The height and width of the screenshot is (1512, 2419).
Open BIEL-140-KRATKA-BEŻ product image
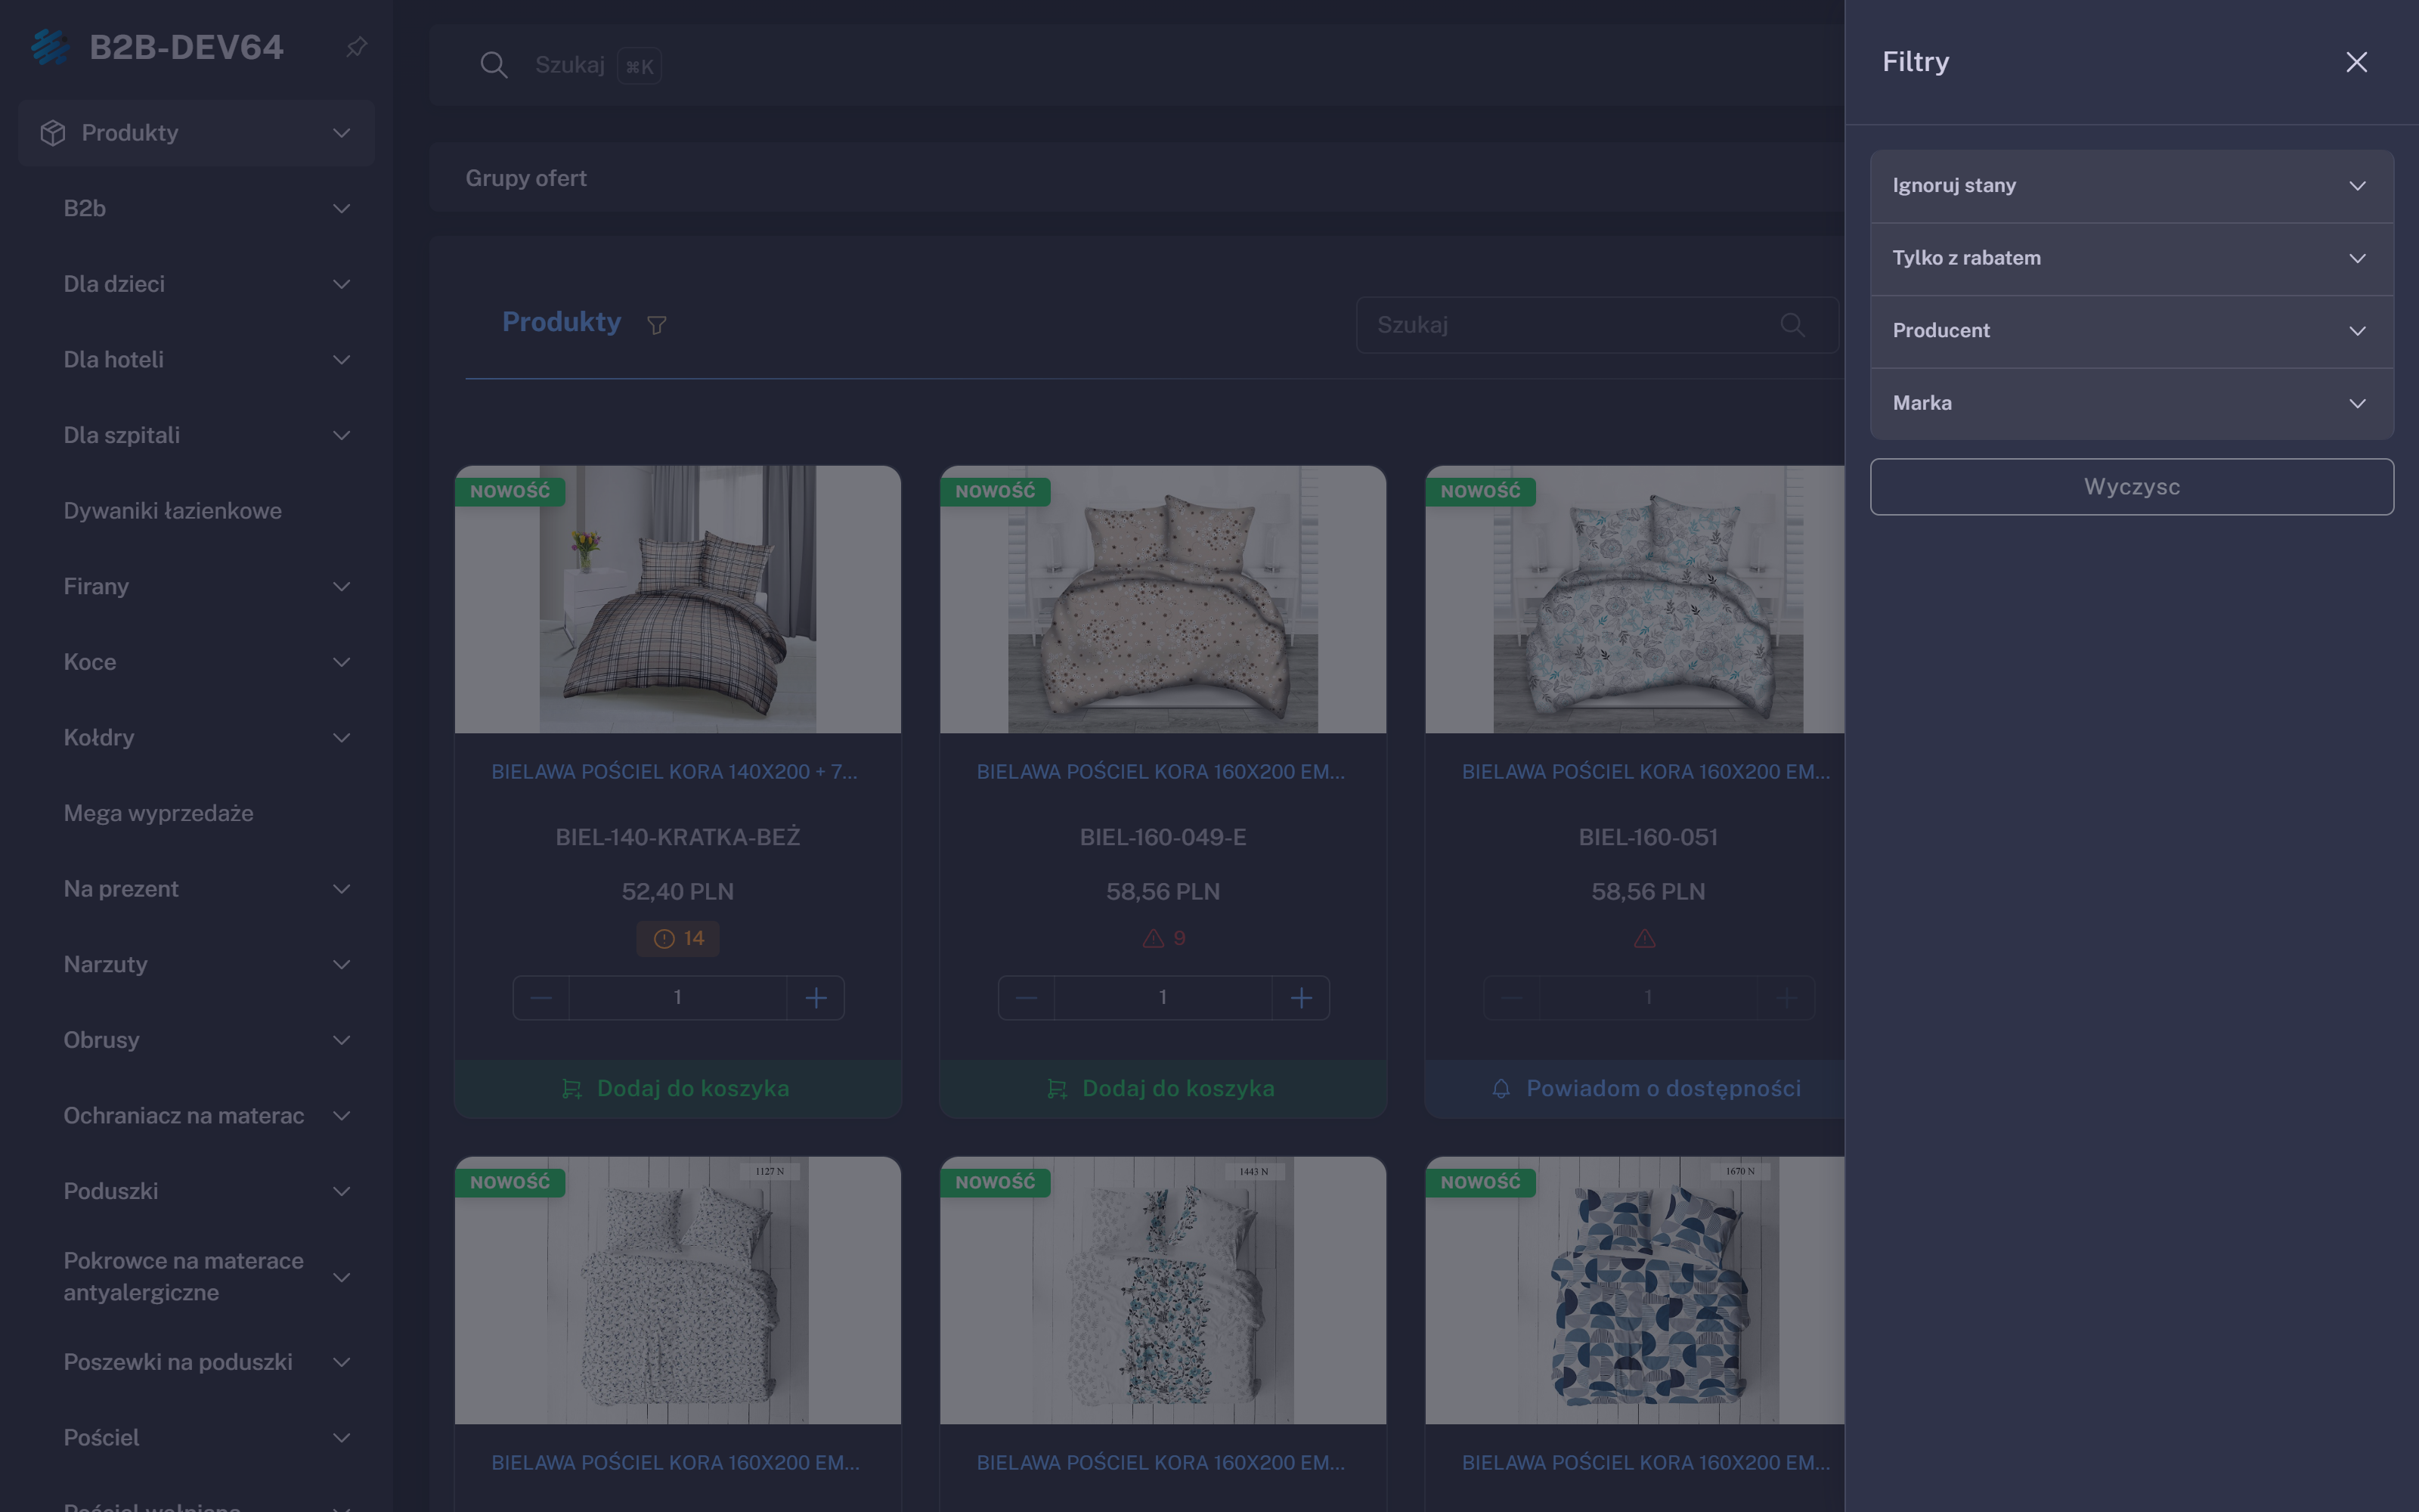pyautogui.click(x=678, y=599)
